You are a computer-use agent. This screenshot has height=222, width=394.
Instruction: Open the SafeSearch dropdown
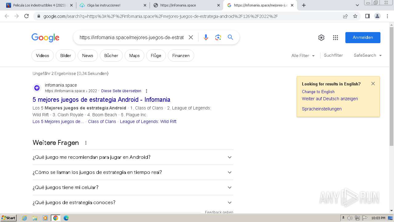368,55
